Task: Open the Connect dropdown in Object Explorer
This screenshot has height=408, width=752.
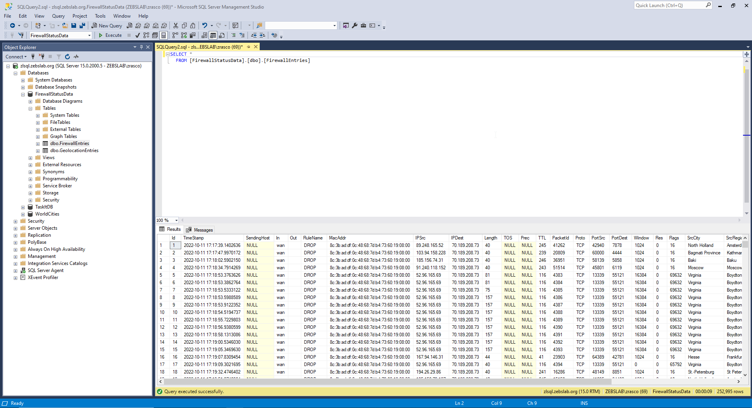Action: [x=16, y=57]
